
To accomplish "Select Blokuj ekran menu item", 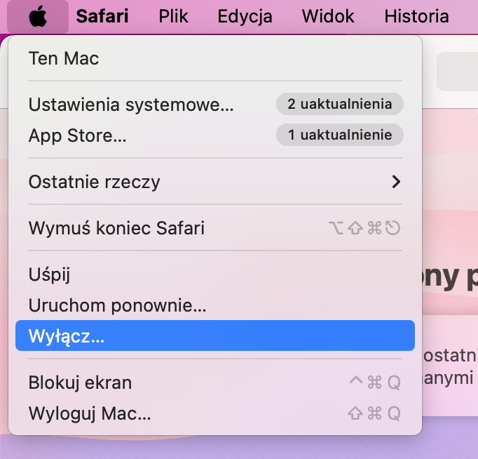I will tap(215, 382).
